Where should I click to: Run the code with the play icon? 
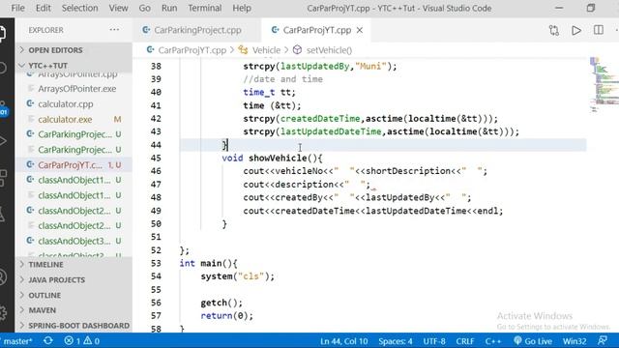[576, 30]
